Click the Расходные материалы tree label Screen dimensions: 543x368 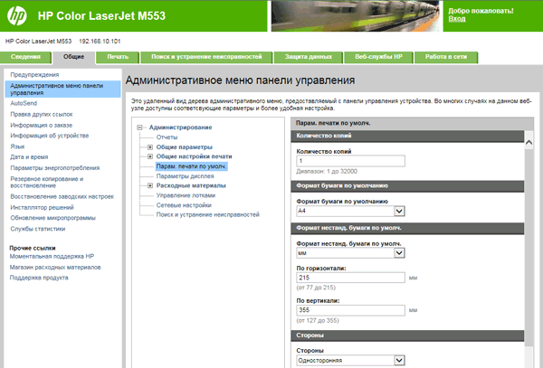pyautogui.click(x=191, y=185)
